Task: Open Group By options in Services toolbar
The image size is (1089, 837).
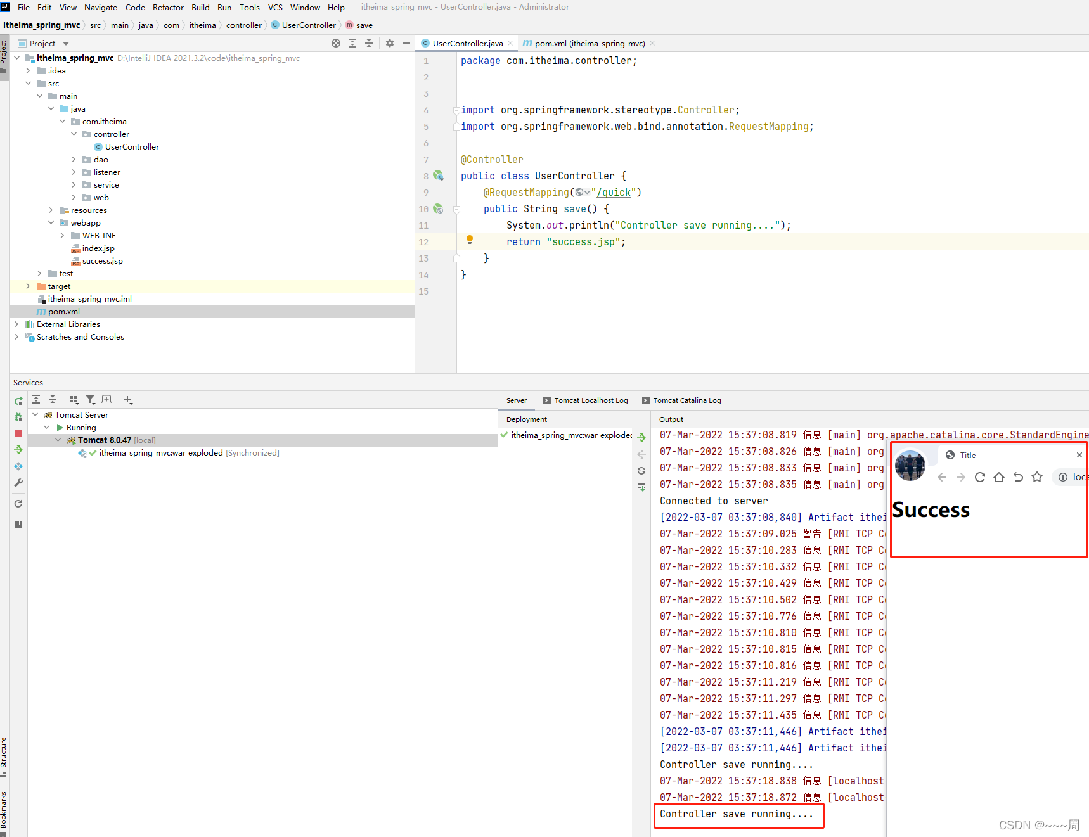Action: click(74, 399)
